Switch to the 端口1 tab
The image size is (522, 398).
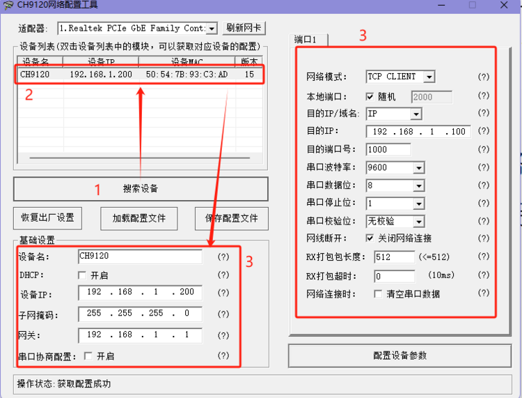pos(308,40)
